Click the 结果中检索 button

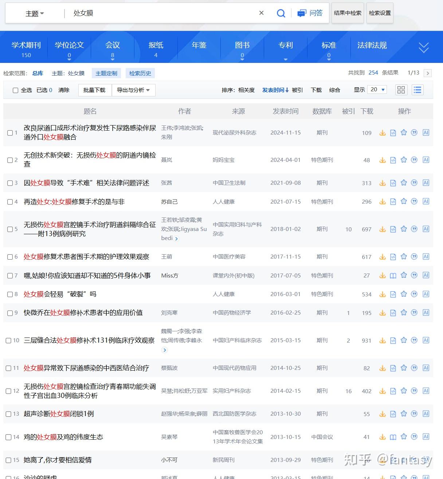point(348,13)
